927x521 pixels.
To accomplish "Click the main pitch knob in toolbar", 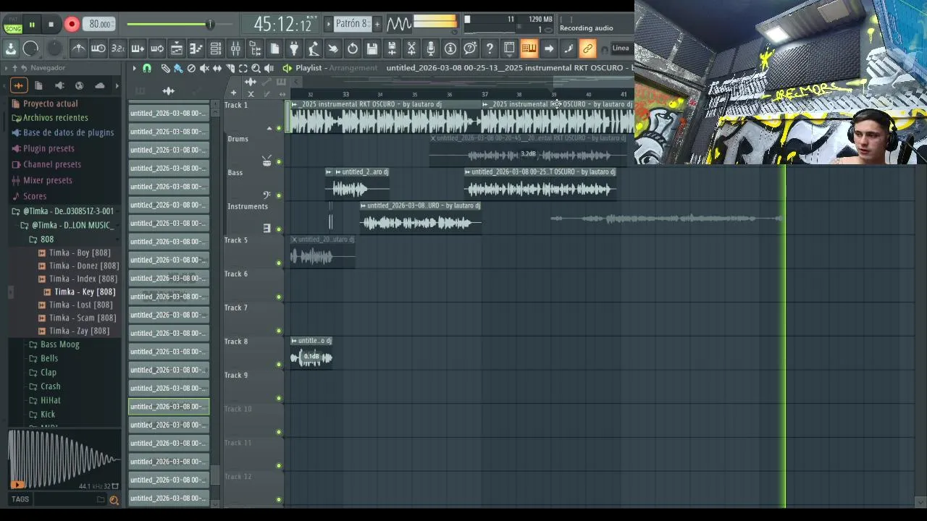I will 54,48.
